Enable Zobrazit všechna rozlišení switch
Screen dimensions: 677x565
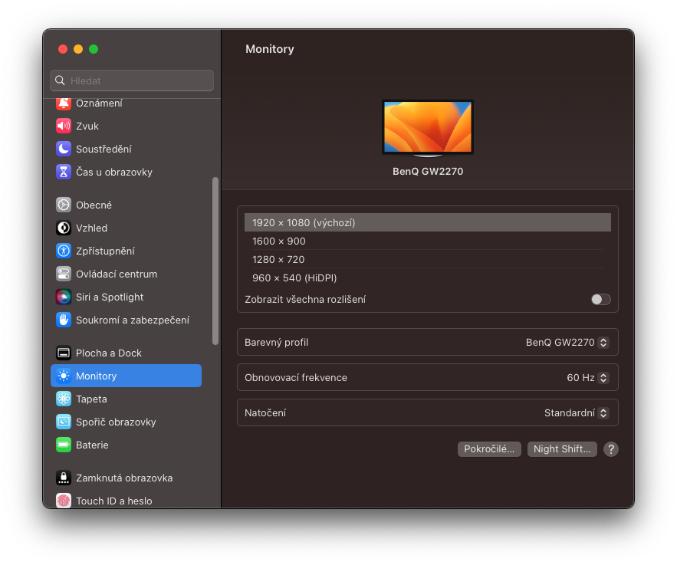coord(600,299)
